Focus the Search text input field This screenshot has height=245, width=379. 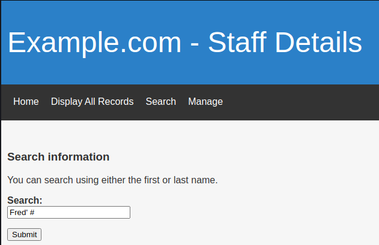tap(68, 213)
